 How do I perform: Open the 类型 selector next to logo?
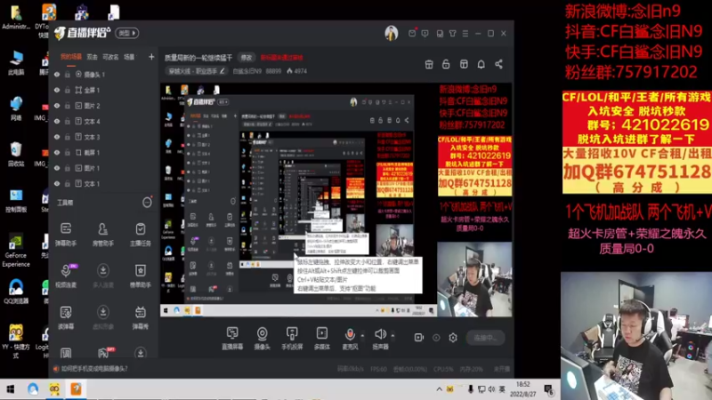(127, 33)
